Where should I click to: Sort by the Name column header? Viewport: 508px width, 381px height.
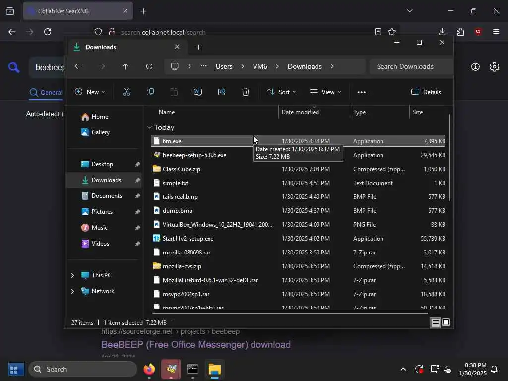pos(167,112)
